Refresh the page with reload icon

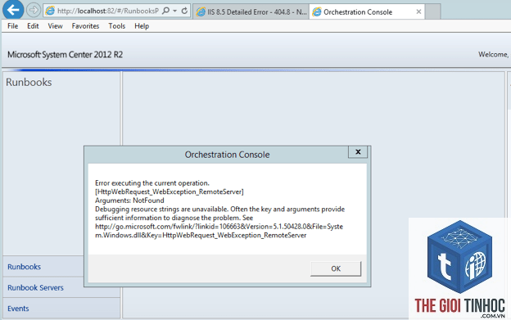(x=184, y=11)
